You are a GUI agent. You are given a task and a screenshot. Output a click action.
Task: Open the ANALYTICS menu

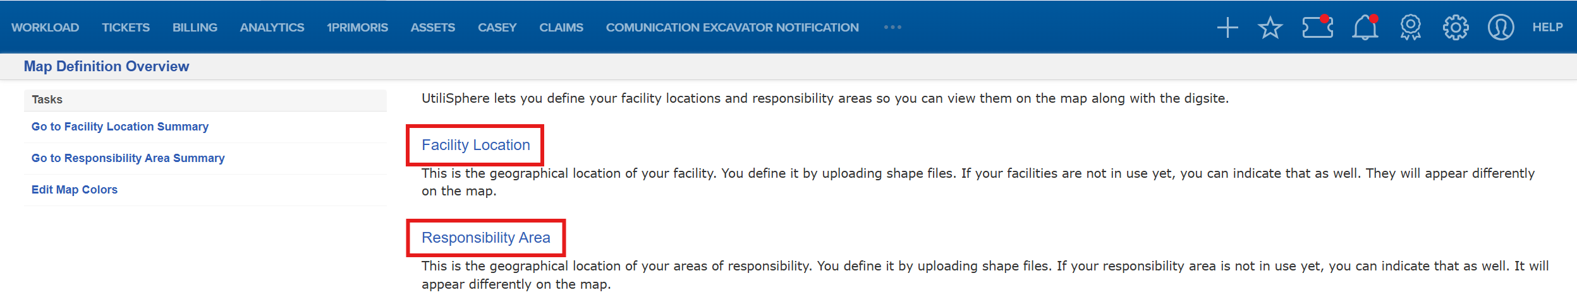pyautogui.click(x=272, y=27)
